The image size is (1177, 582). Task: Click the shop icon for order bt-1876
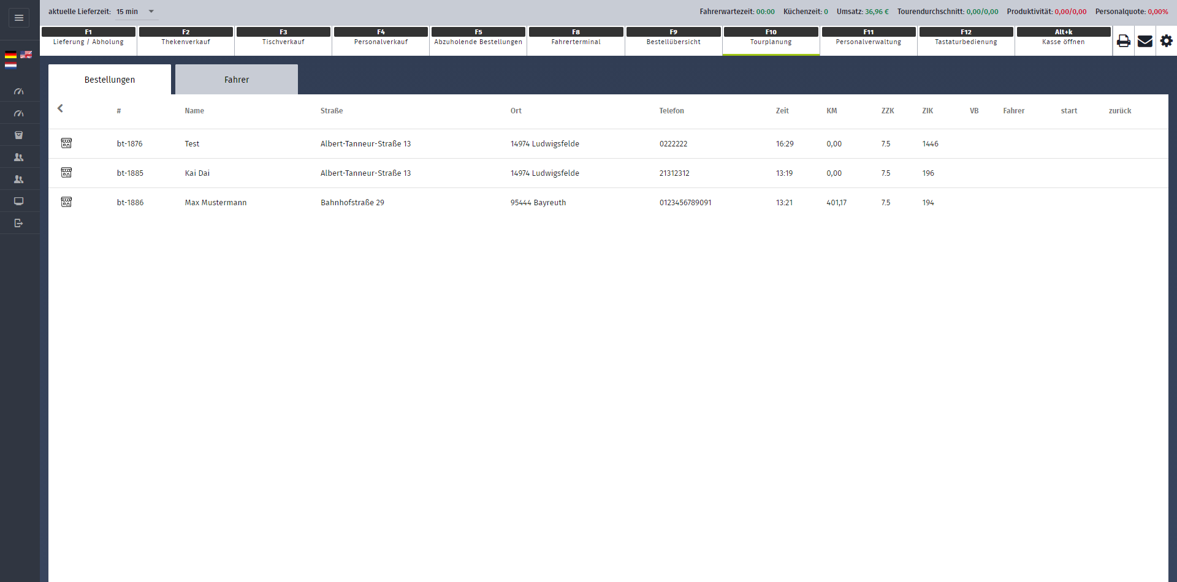[66, 143]
